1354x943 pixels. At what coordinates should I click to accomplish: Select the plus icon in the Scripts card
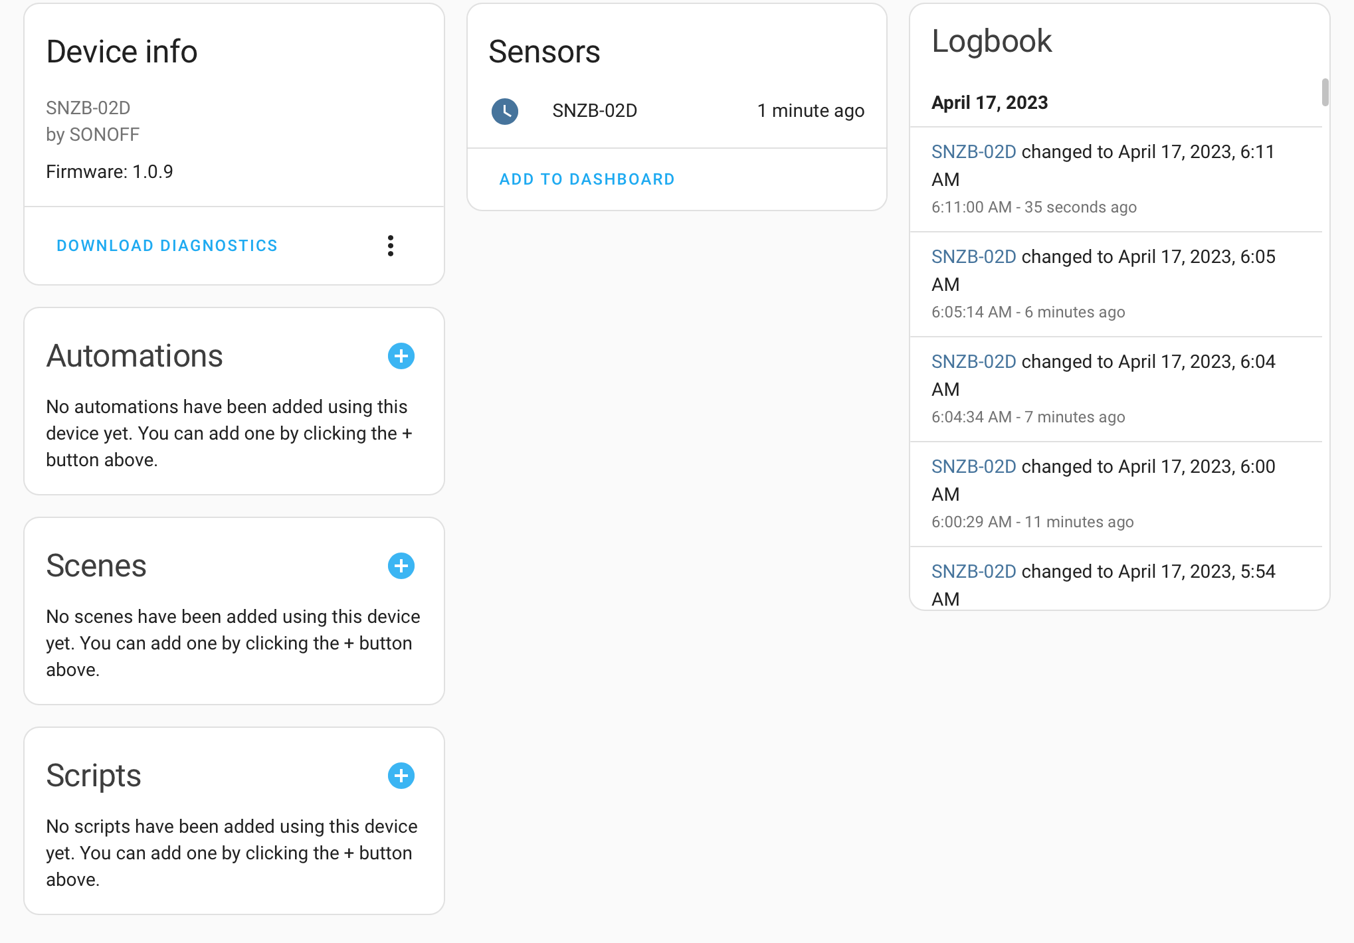(x=401, y=776)
